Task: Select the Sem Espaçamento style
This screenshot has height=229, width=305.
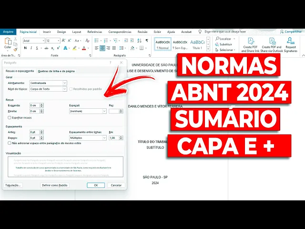Action: [x=180, y=44]
